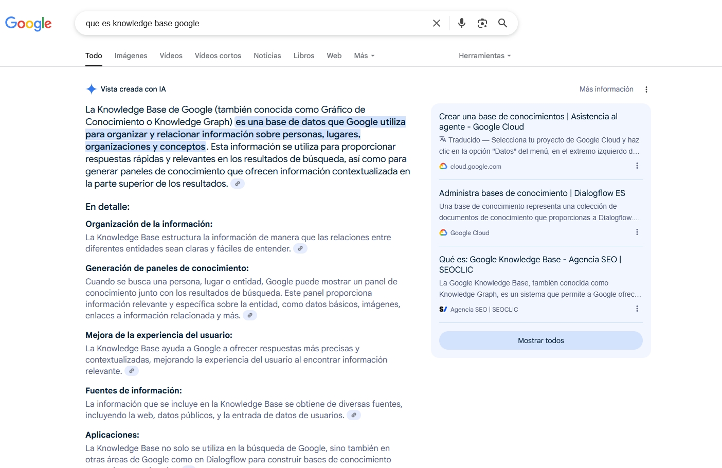Switch to the Imágenes tab
Viewport: 722px width, 468px height.
tap(131, 56)
